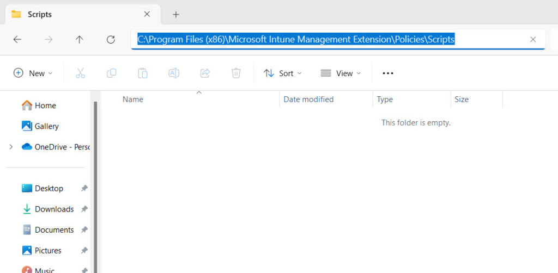Close the Scripts tab

147,14
